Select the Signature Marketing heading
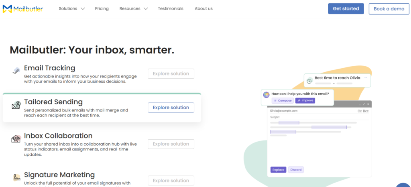 (x=59, y=175)
